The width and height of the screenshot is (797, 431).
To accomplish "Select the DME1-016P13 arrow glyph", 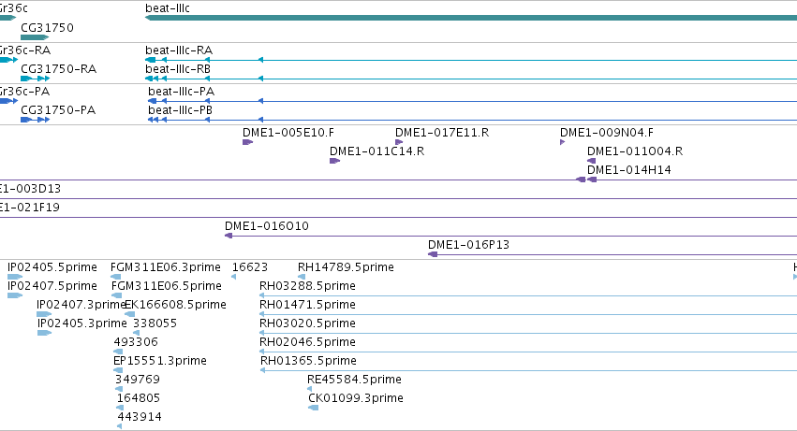I will tap(433, 254).
